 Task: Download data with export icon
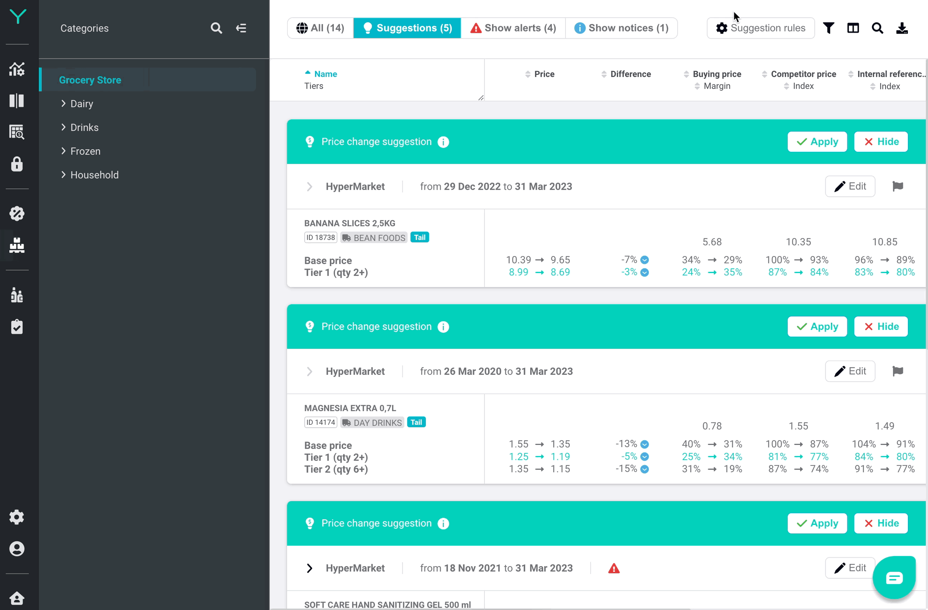[x=902, y=28]
